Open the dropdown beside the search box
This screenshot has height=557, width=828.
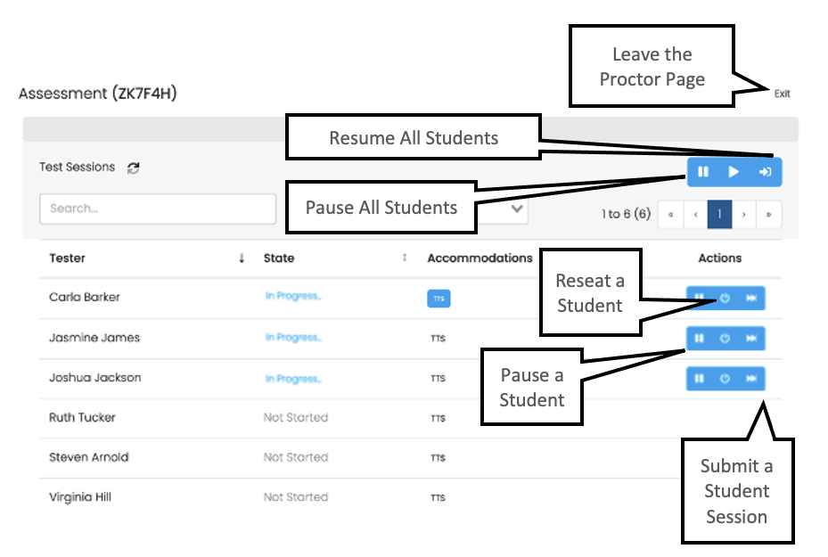tap(514, 209)
